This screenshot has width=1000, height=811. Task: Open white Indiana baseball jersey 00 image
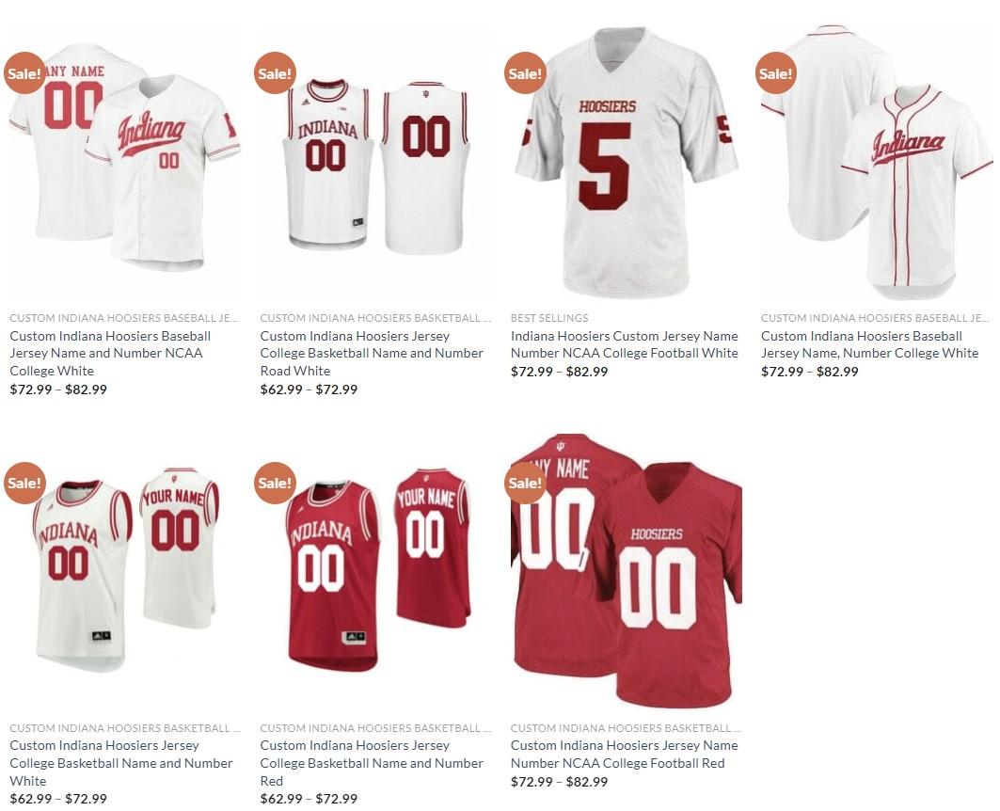[x=125, y=158]
